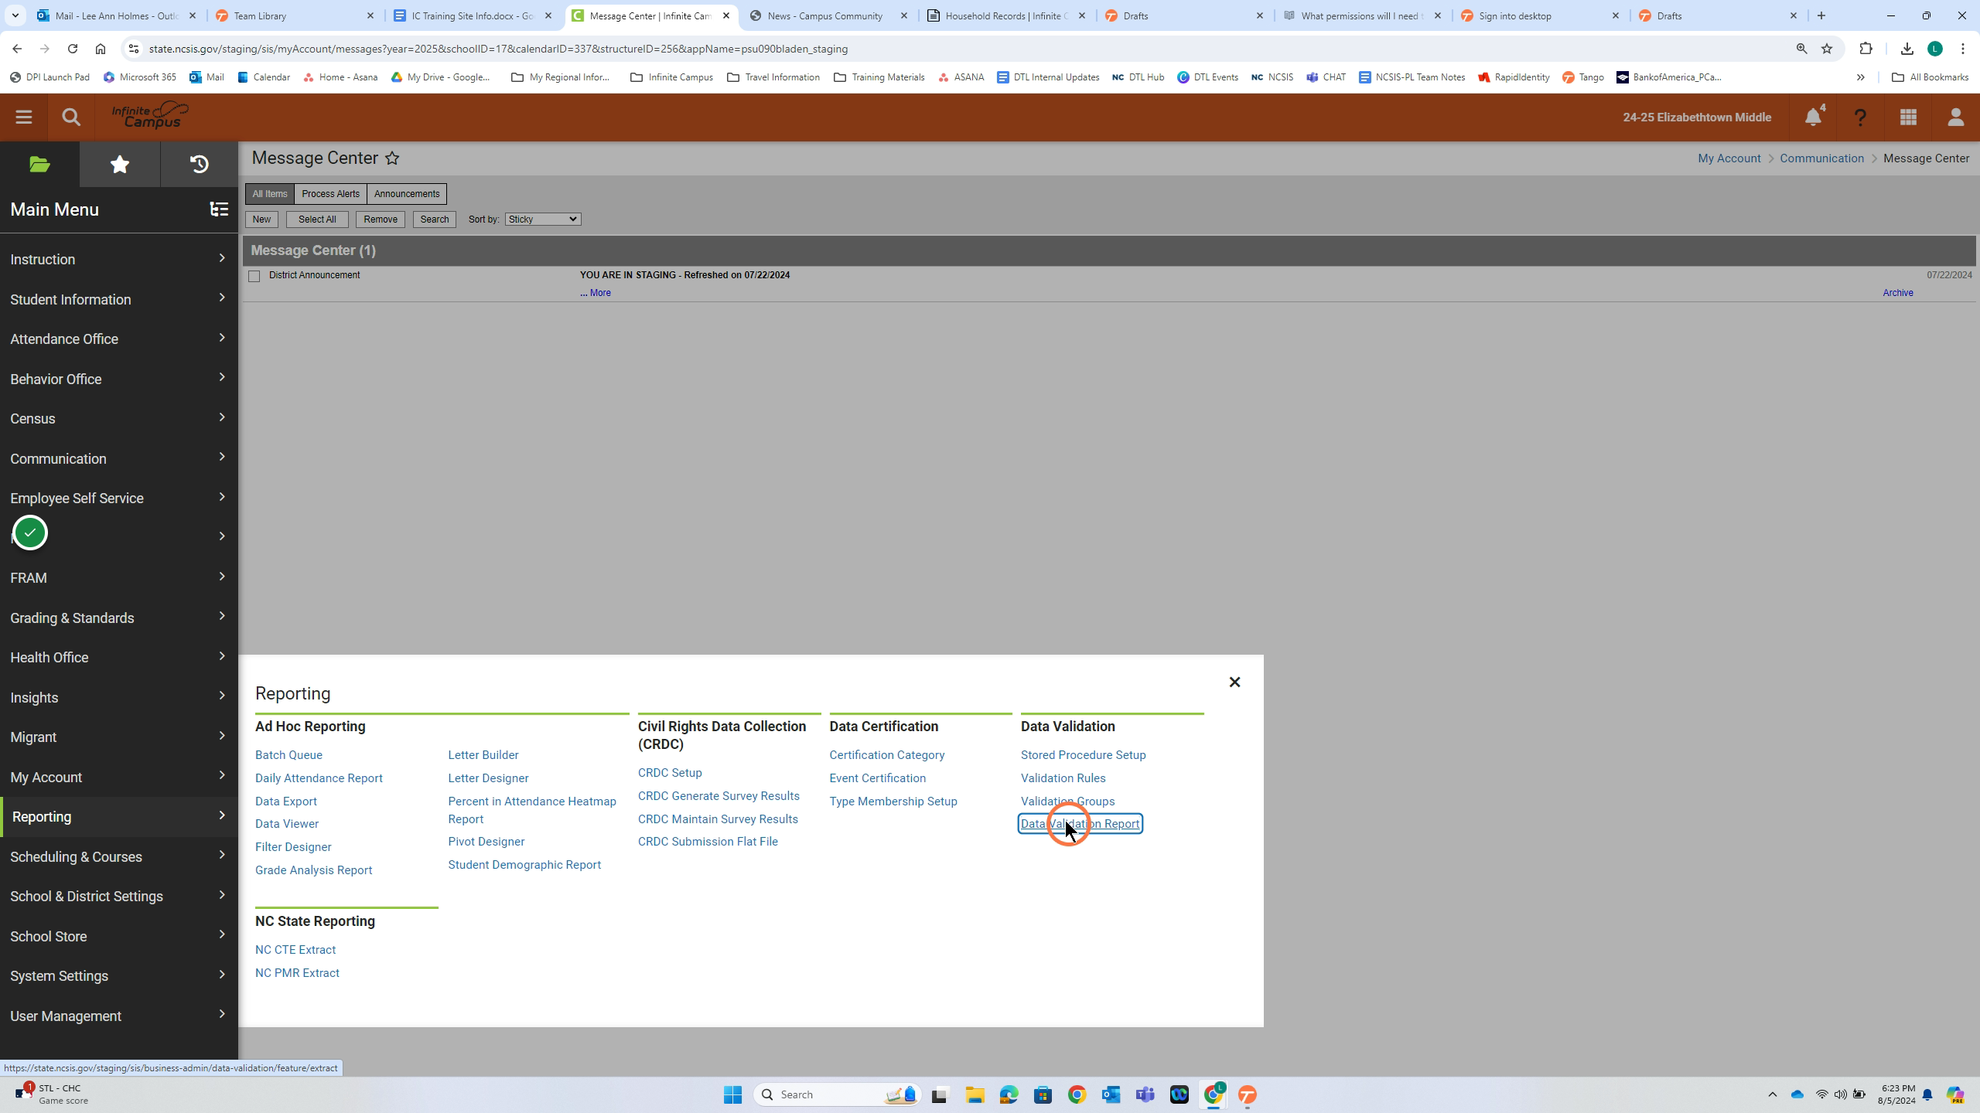This screenshot has height=1113, width=1980.
Task: Click the New message button
Action: pyautogui.click(x=261, y=220)
